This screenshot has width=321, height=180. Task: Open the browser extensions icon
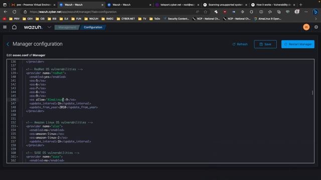(x=251, y=12)
